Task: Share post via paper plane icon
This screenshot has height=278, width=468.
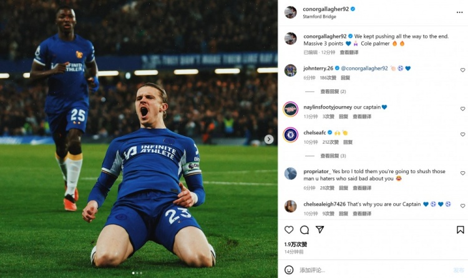Action: coord(319,230)
